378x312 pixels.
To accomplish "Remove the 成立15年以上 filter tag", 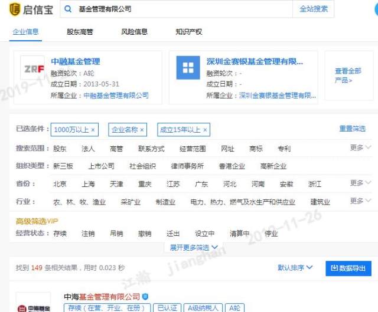I will tap(205, 130).
